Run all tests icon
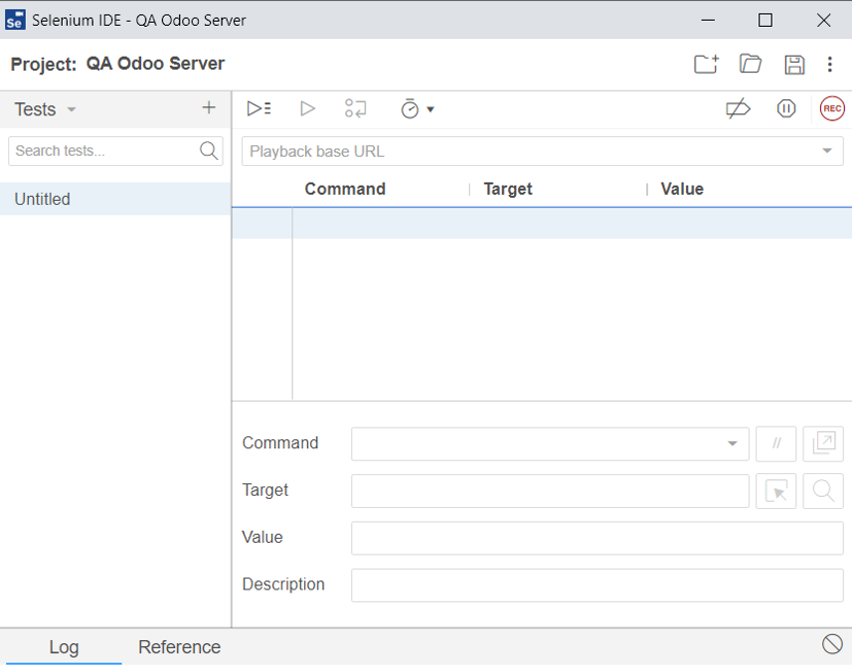Viewport: 852px width, 666px height. [259, 108]
